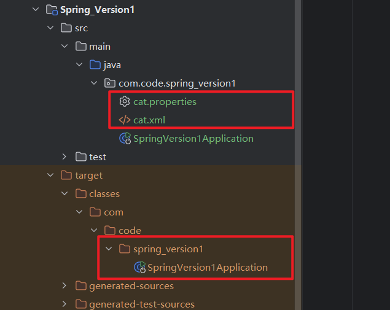This screenshot has width=390, height=310.
Task: Click the classes folder icon
Action: (x=81, y=193)
